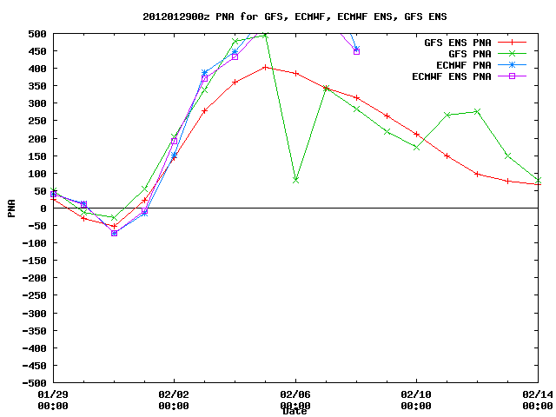Click the green GFS PNA dip point at 02/06

295,180
